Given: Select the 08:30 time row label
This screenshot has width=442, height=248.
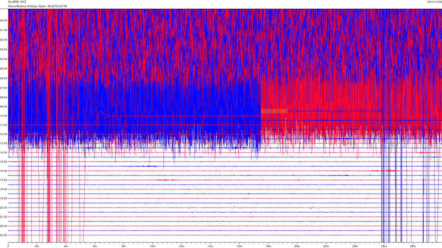Looking at the screenshot, I should click(4, 97).
